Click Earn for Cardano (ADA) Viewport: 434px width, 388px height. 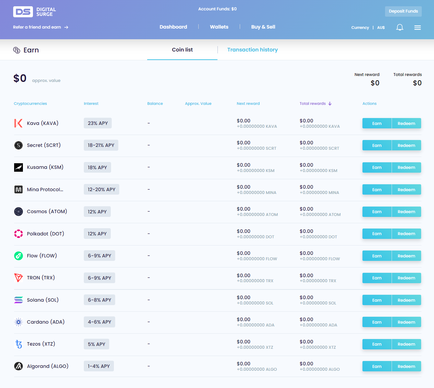pyautogui.click(x=377, y=322)
